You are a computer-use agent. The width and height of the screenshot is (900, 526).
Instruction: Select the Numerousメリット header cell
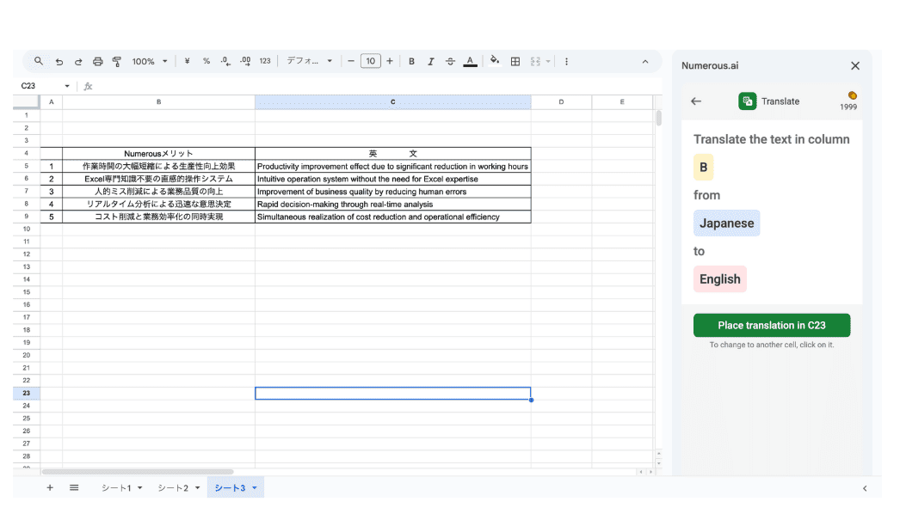[x=158, y=154]
